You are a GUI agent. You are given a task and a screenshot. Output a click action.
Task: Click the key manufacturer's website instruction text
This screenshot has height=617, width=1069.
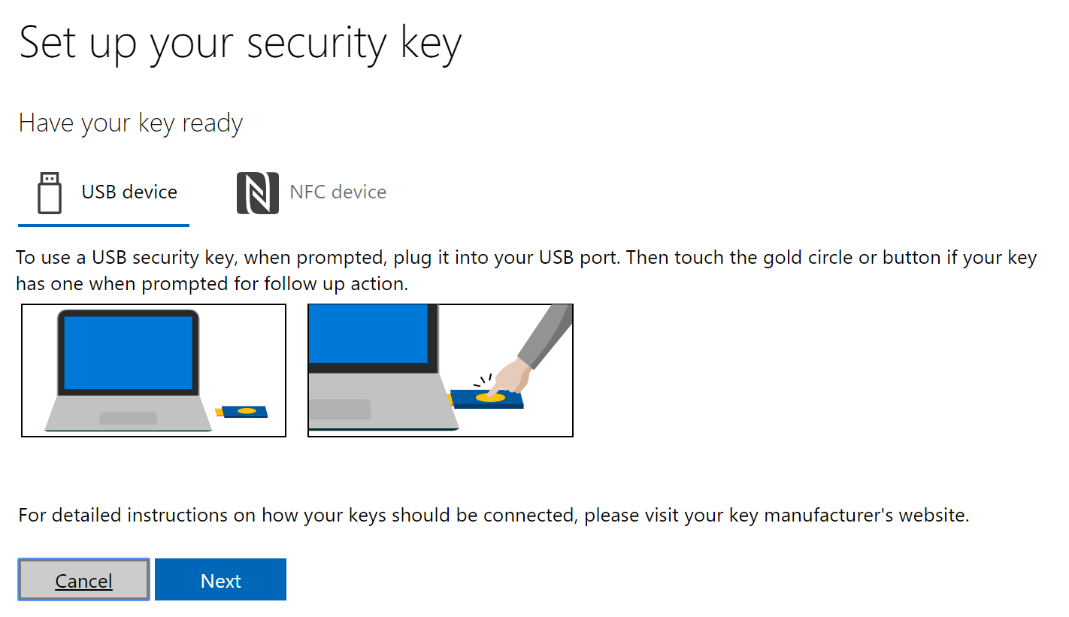493,516
